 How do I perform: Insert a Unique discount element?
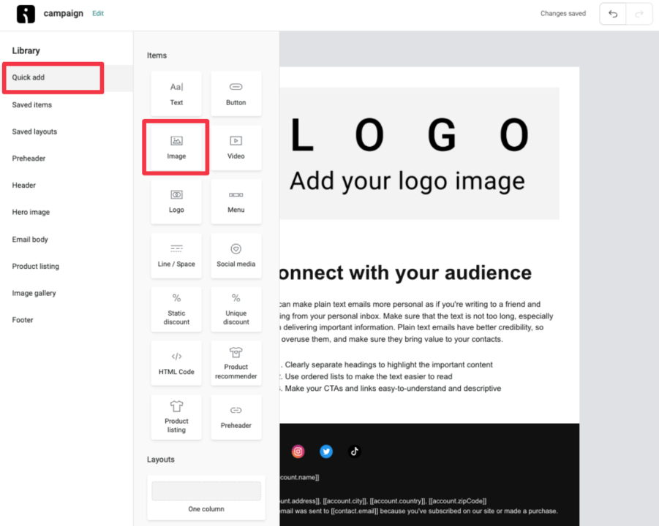(x=236, y=309)
